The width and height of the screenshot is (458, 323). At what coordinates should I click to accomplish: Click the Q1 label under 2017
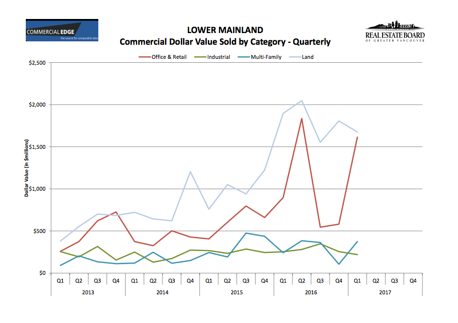point(357,281)
